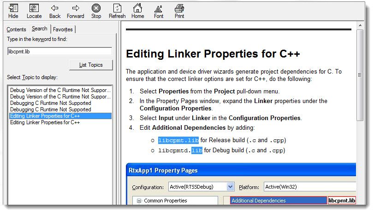
Task: Select first Debug Version of C Runtime topic
Action: pos(60,91)
